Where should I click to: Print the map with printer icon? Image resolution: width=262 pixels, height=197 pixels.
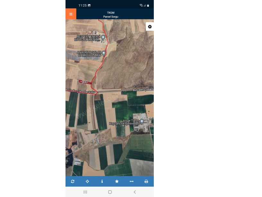[x=146, y=181]
